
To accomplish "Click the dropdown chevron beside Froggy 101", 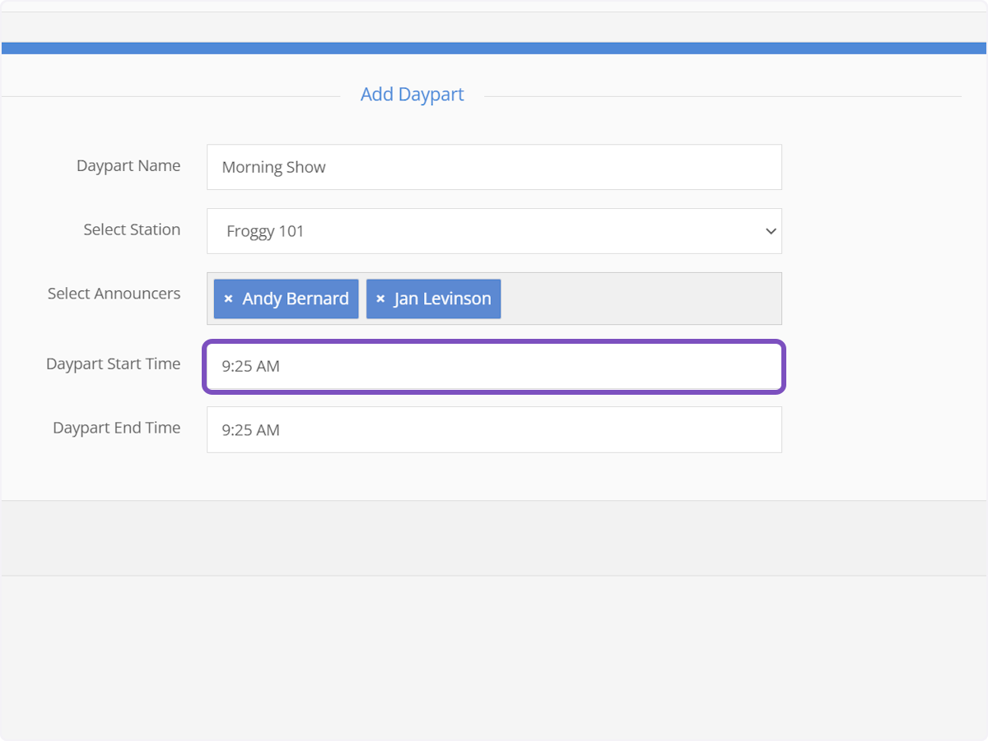I will [771, 231].
